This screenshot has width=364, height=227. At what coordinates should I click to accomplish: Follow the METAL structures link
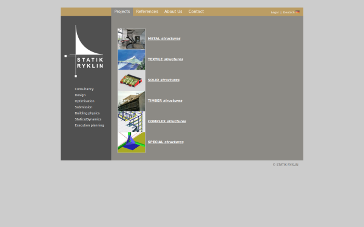pyautogui.click(x=164, y=39)
